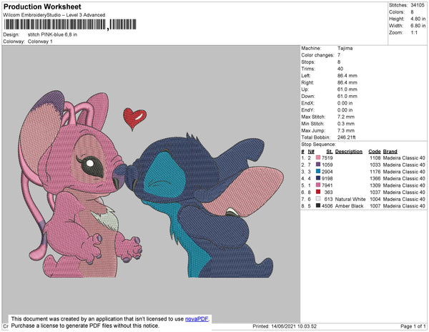
Task: Select the design name 'stitch PINK-blue 6,8 in'
Action: pyautogui.click(x=52, y=34)
